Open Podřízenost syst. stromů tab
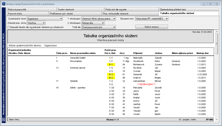The width and height of the screenshot is (222, 126). tap(75, 14)
